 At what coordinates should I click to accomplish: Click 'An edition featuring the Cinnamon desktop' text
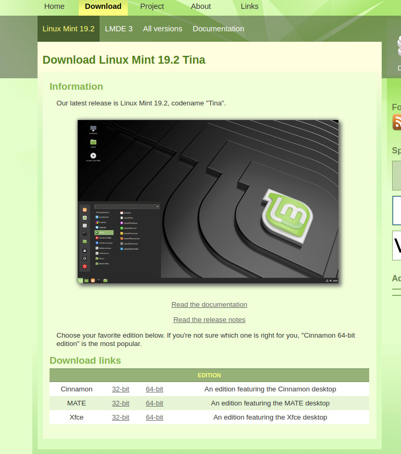coord(270,389)
